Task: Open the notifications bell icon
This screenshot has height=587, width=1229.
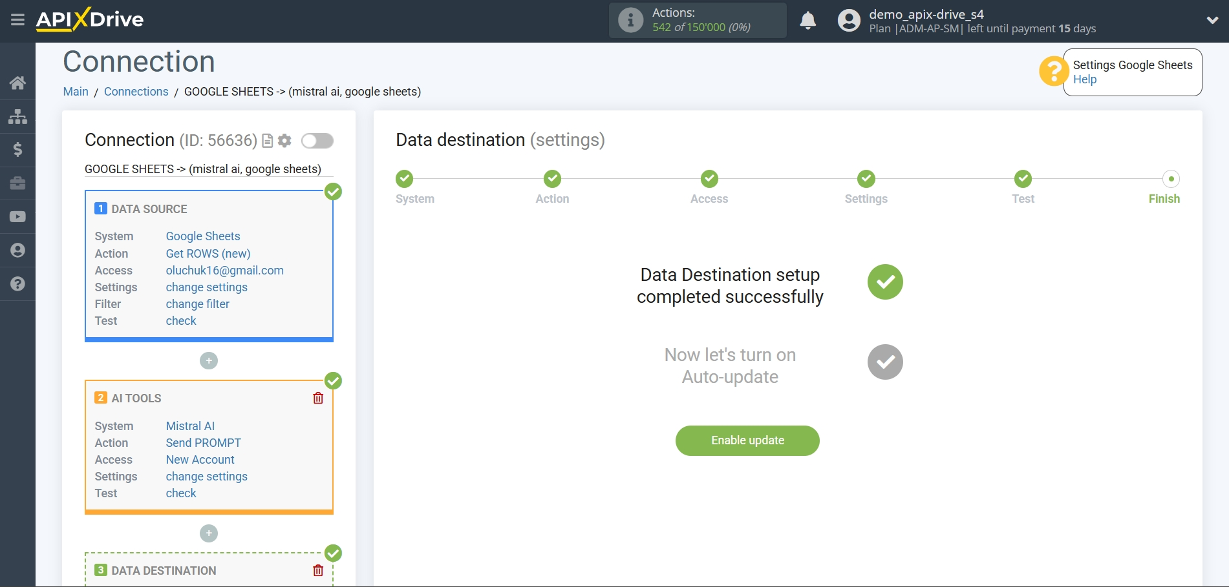Action: (x=807, y=20)
